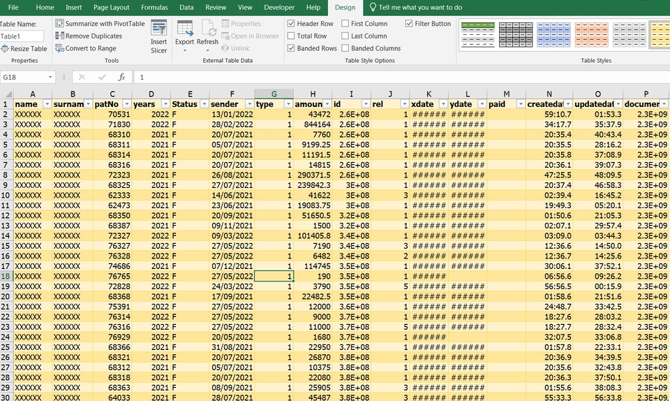670x401 pixels.
Task: Select green-header white table style
Action: coord(478,34)
